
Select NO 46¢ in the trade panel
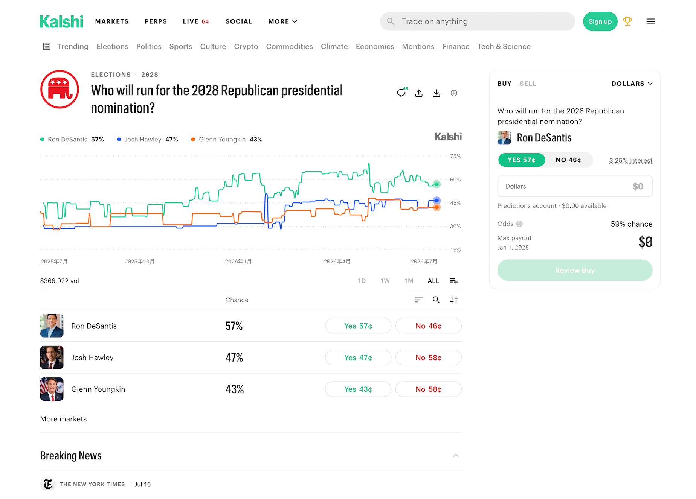568,160
